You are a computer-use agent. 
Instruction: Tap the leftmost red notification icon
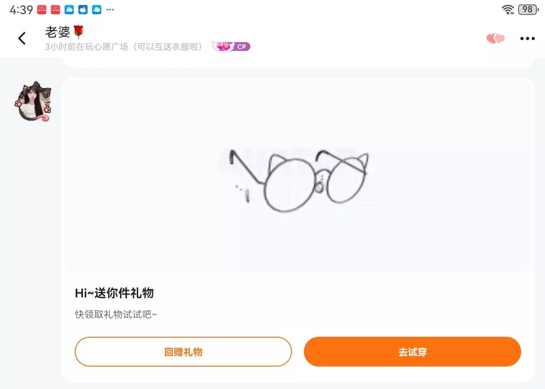(x=42, y=10)
